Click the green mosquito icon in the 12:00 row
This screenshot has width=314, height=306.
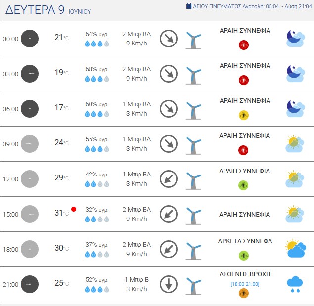coord(243,185)
